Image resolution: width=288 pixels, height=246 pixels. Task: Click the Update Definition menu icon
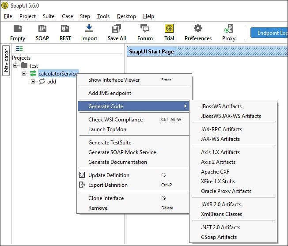pyautogui.click(x=82, y=175)
